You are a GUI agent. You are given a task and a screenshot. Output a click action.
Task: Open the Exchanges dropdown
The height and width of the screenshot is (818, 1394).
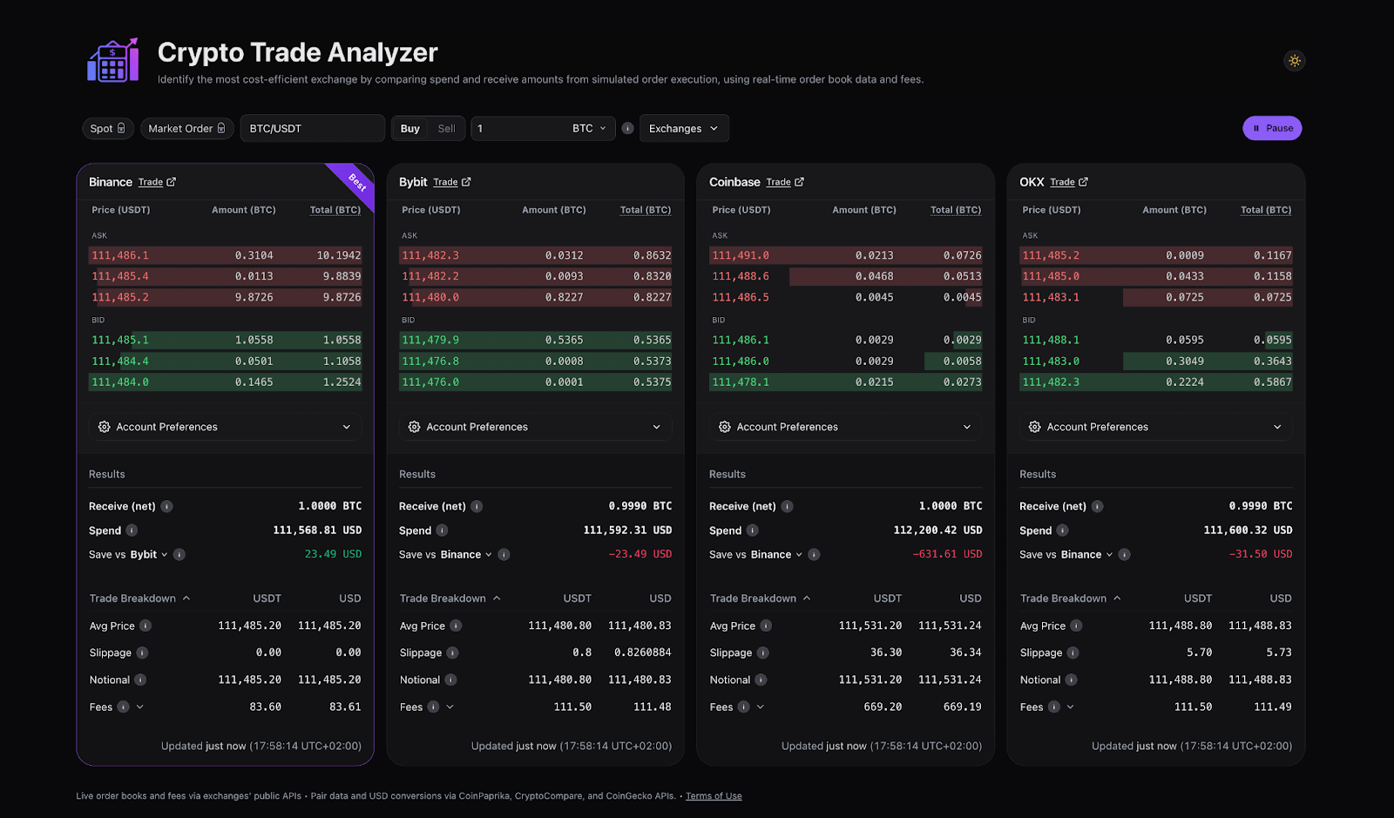click(x=684, y=129)
